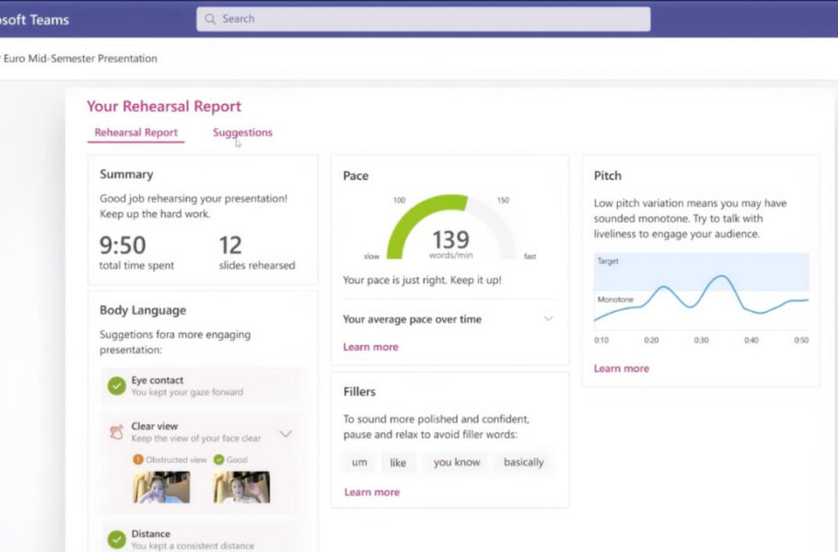The width and height of the screenshot is (838, 552).
Task: Click Learn more in the Pitch card
Action: (x=621, y=368)
